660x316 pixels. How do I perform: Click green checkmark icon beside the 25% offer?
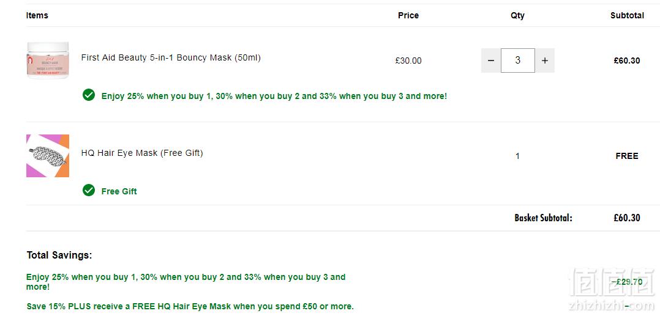pos(89,95)
